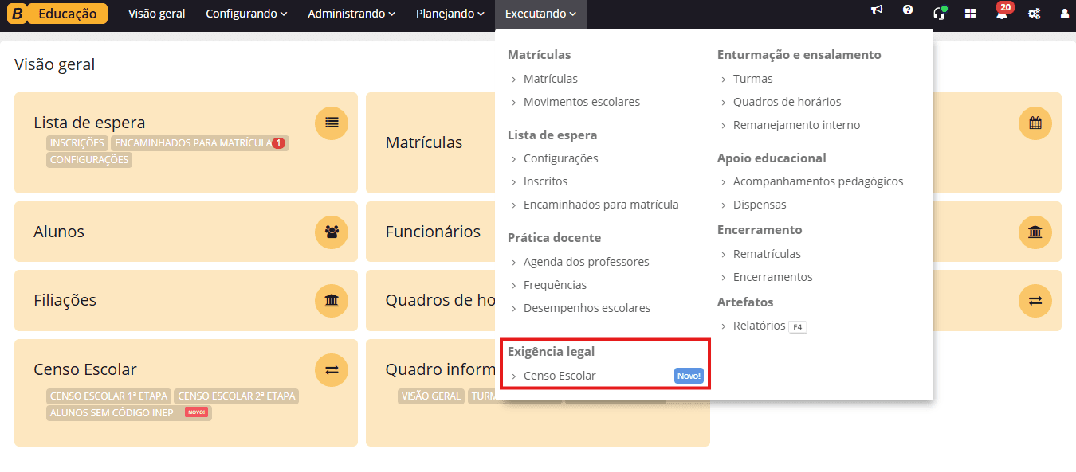Click the user profile icon
This screenshot has width=1076, height=472.
(x=1066, y=14)
